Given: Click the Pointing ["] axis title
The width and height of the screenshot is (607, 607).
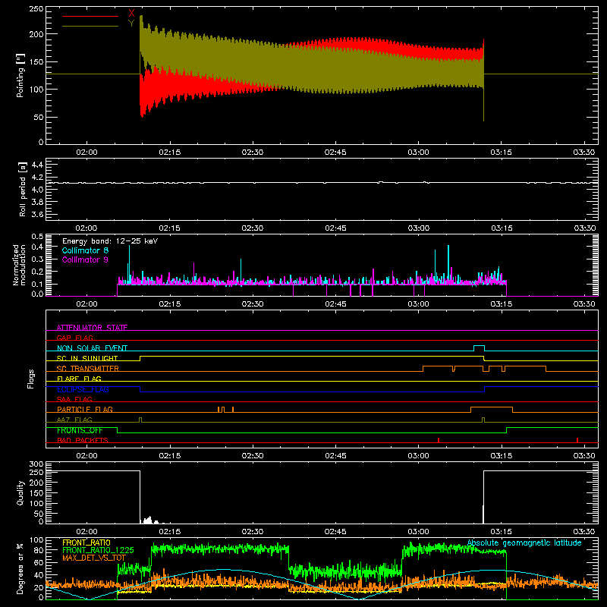Looking at the screenshot, I should 20,75.
